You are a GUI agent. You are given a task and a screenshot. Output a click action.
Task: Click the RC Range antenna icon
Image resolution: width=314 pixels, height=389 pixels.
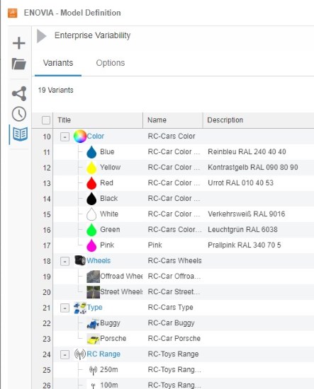(x=80, y=354)
